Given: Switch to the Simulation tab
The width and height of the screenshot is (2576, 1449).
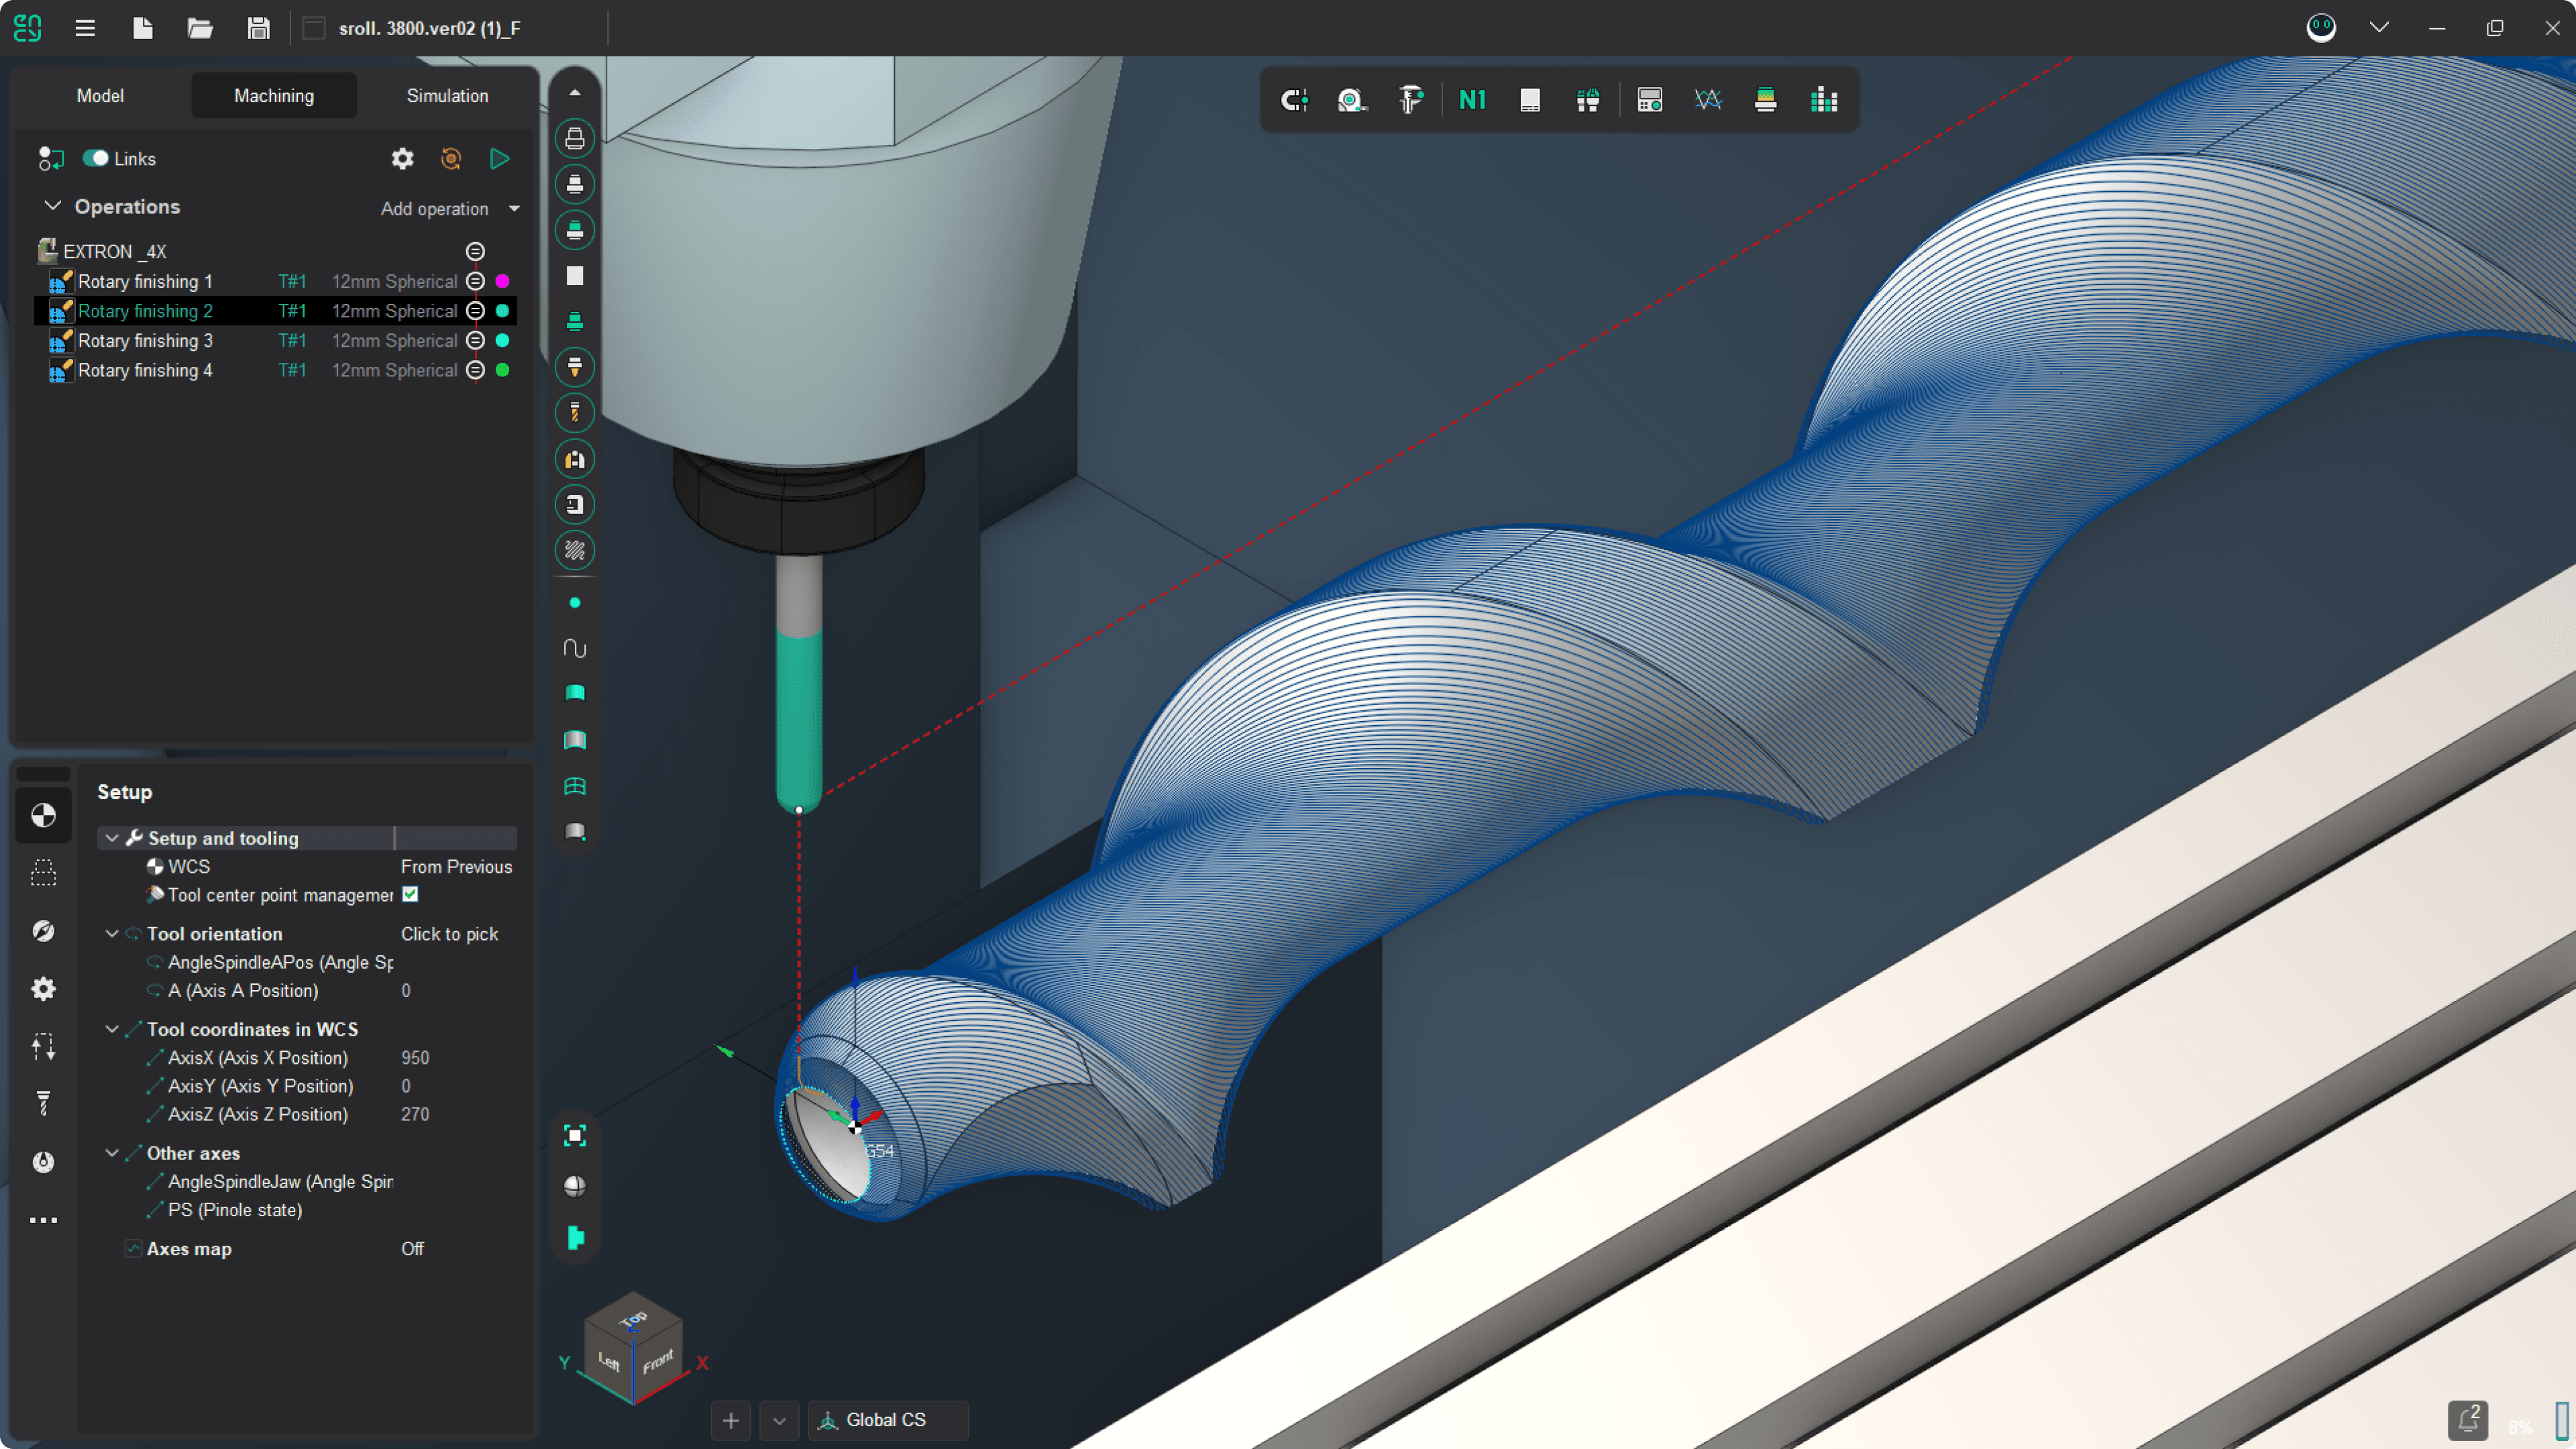Looking at the screenshot, I should click(447, 96).
